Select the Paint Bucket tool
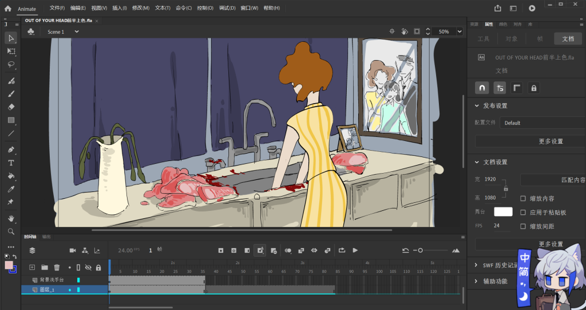This screenshot has width=586, height=310. (11, 176)
